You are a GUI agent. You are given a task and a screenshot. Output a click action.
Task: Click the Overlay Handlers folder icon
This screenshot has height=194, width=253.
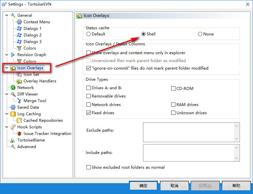(19, 81)
